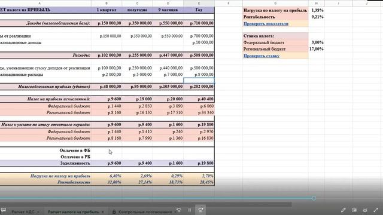
Task: Select 'Ставка налога:' label cell
Action: click(x=275, y=36)
